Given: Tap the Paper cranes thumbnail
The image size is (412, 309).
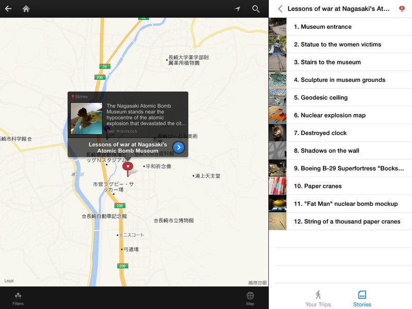Looking at the screenshot, I should click(x=278, y=186).
